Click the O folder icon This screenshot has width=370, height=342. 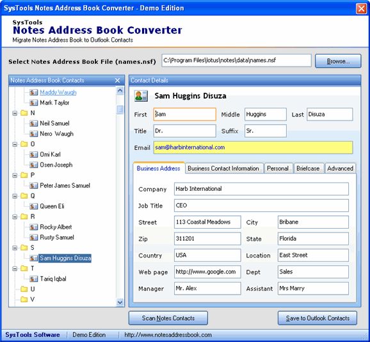click(x=24, y=144)
